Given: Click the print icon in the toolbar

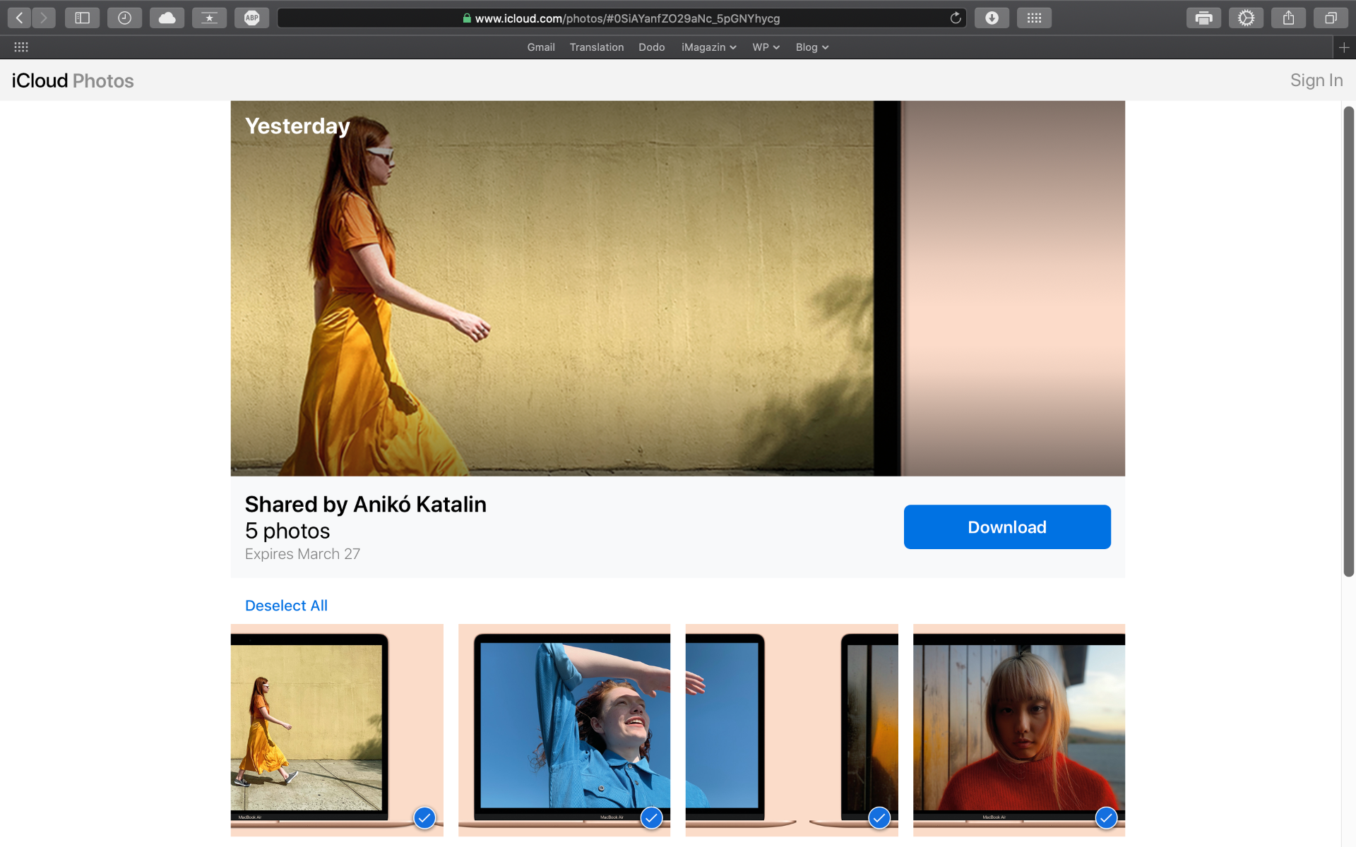Looking at the screenshot, I should (x=1203, y=18).
